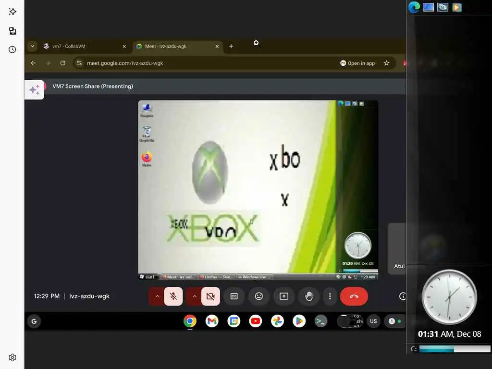Click the US keyboard layout indicator
The height and width of the screenshot is (369, 492).
[373, 321]
